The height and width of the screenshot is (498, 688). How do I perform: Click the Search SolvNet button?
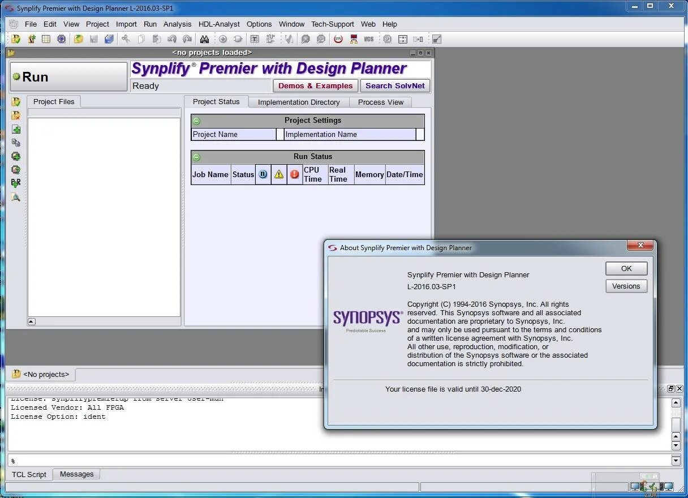[x=395, y=86]
